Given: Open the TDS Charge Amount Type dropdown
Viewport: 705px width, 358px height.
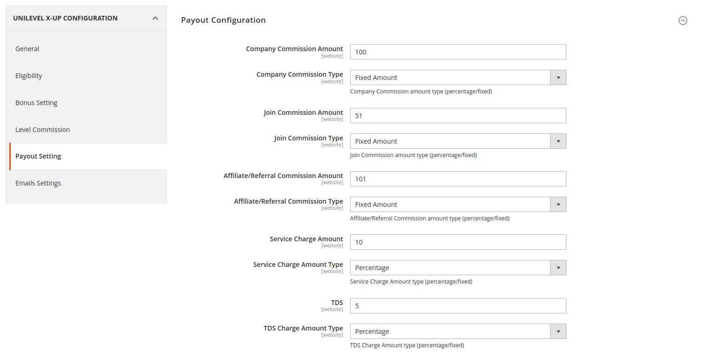Looking at the screenshot, I should [x=458, y=331].
